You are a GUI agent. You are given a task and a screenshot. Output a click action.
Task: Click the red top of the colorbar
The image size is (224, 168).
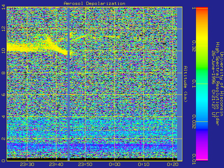point(202,8)
